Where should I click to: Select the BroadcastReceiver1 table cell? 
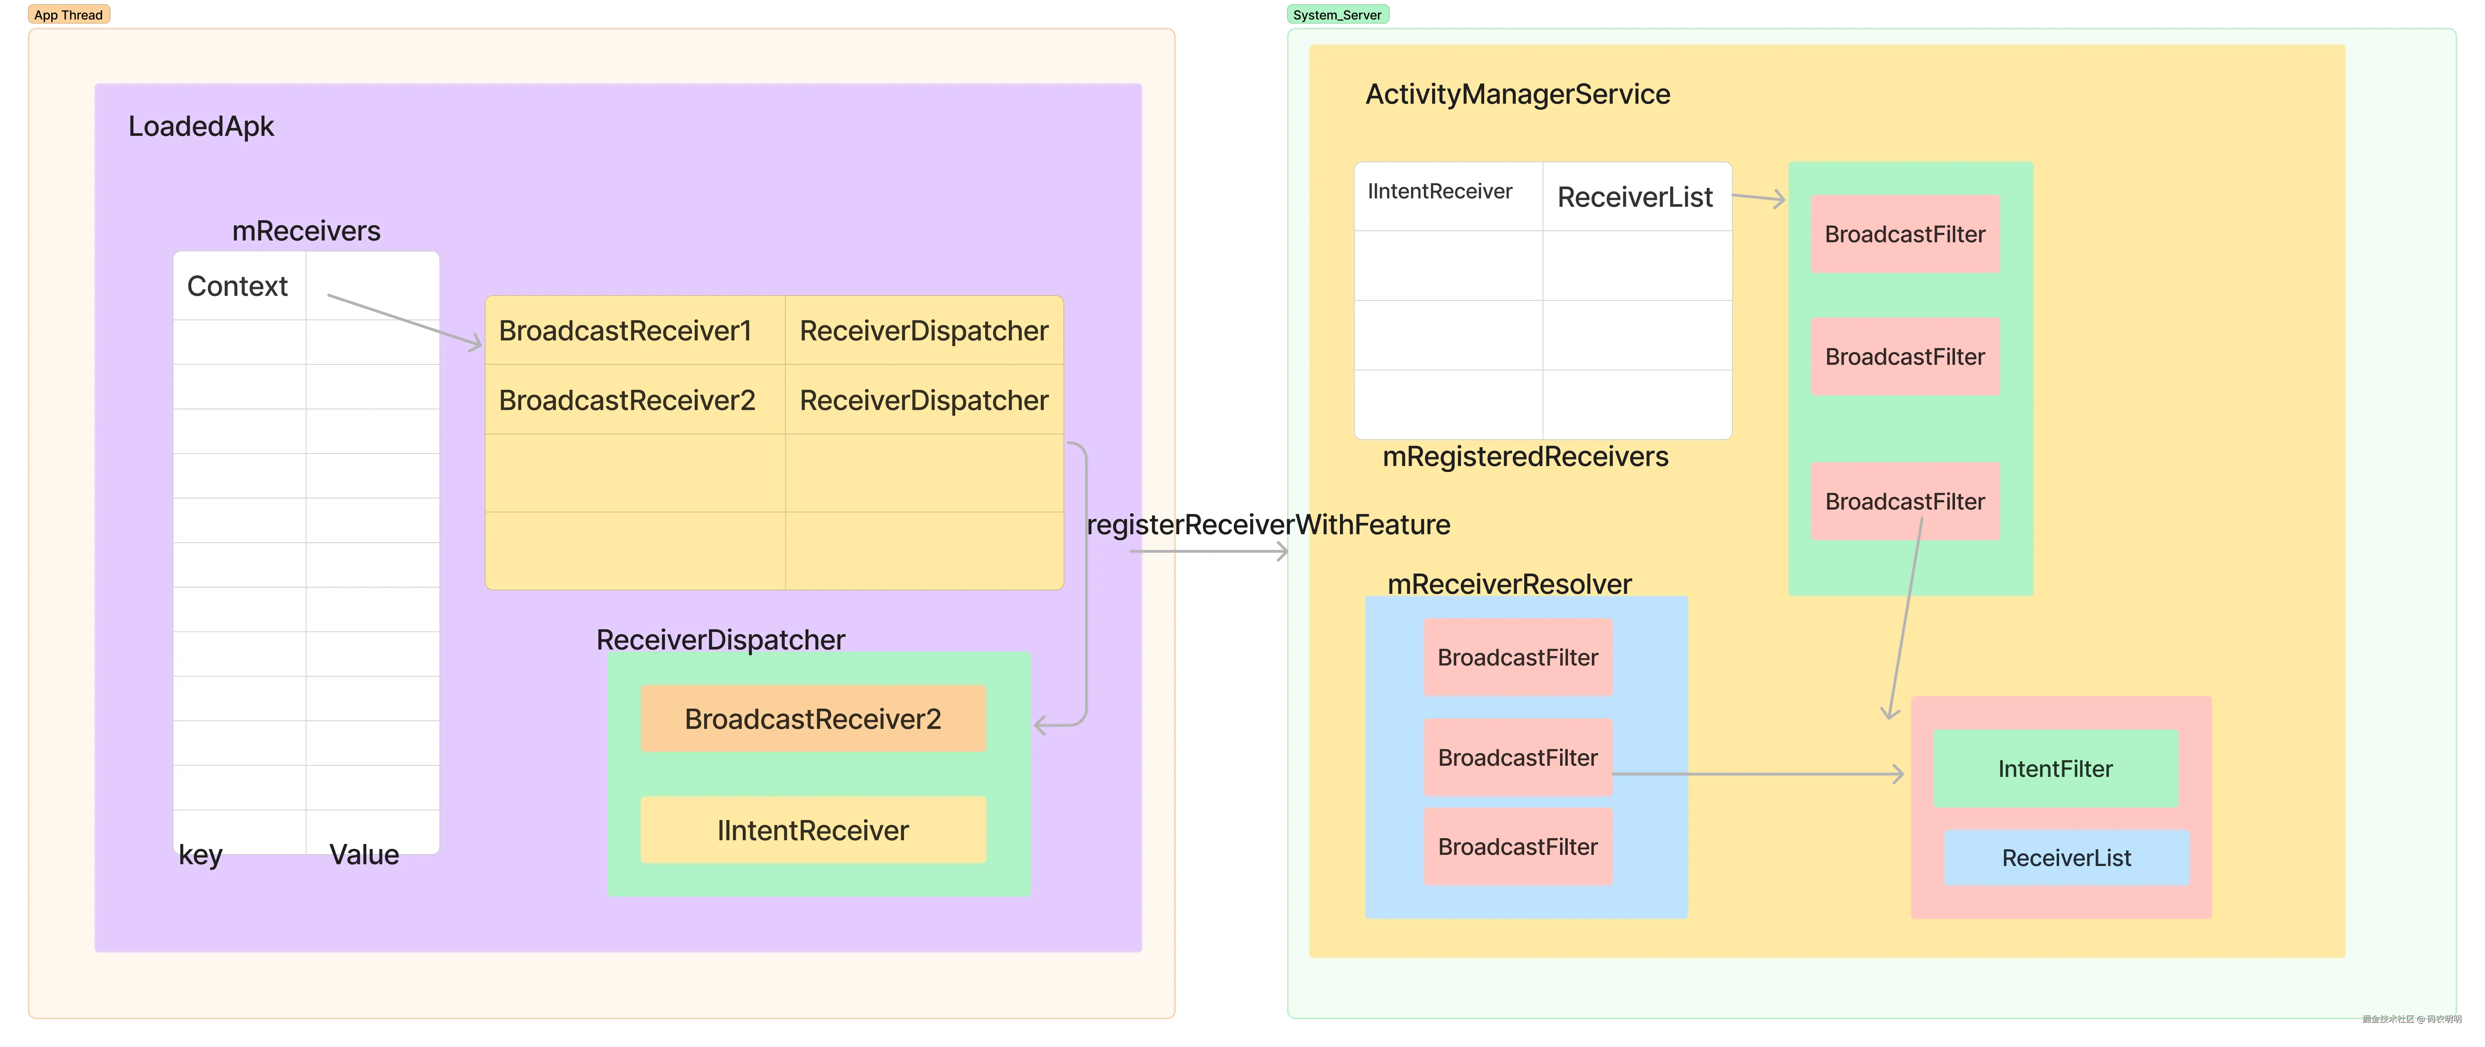[x=625, y=331]
